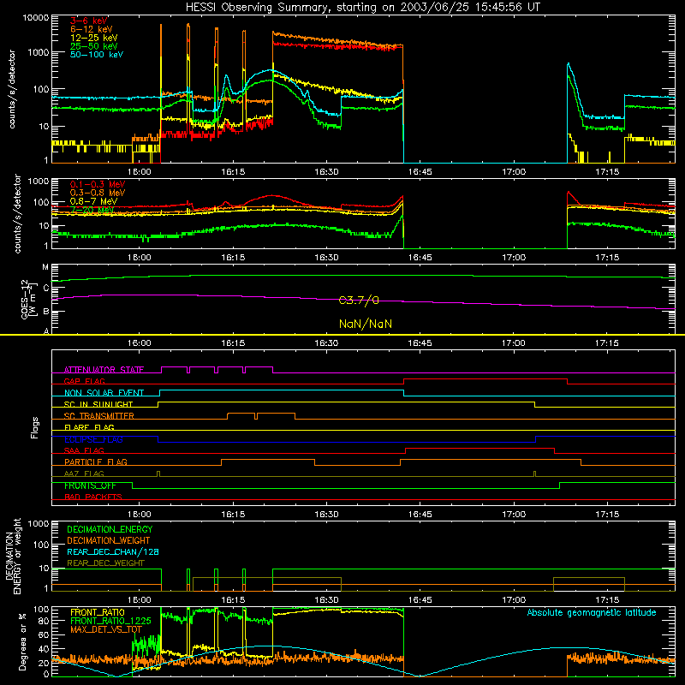685x685 pixels.
Task: Click the FRONT_RATIO legend entry
Action: pyautogui.click(x=97, y=613)
